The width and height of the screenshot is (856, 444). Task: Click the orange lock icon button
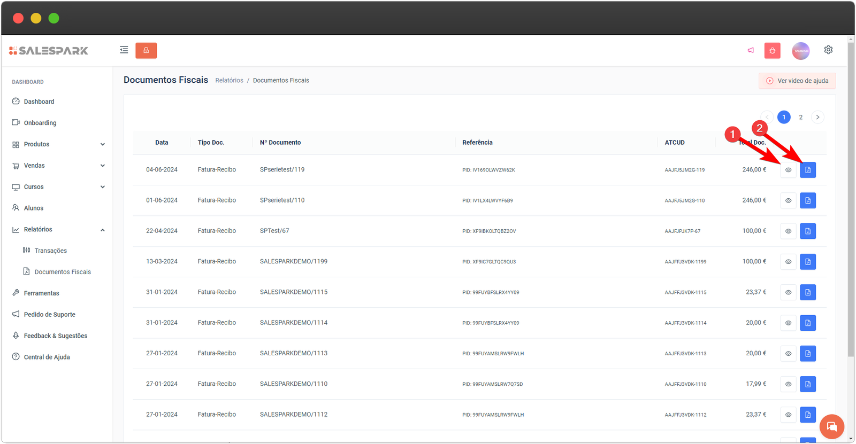click(x=146, y=50)
